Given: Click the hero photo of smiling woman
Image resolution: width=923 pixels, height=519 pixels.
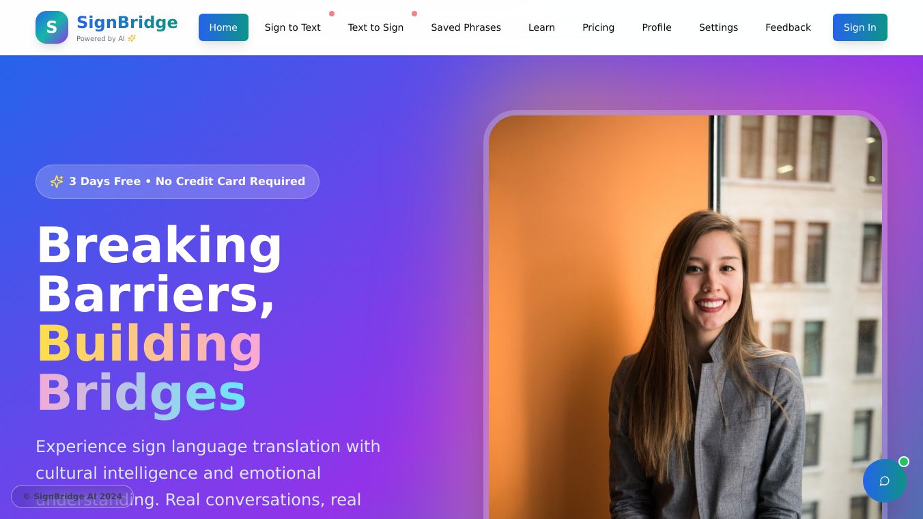Looking at the screenshot, I should point(685,317).
